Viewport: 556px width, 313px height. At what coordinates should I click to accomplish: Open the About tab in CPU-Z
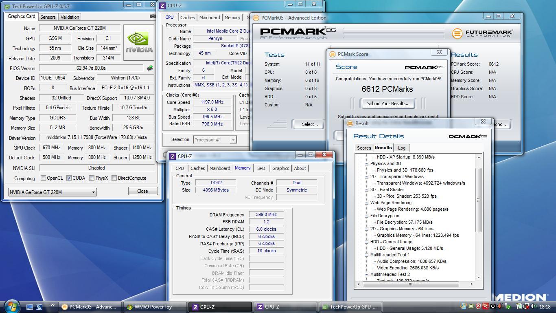(x=300, y=168)
